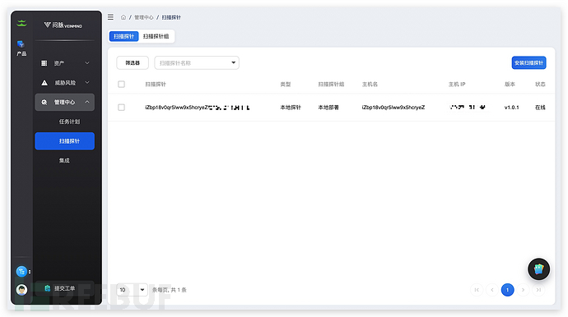568x317 pixels.
Task: Go to the last page arrow
Action: point(538,290)
